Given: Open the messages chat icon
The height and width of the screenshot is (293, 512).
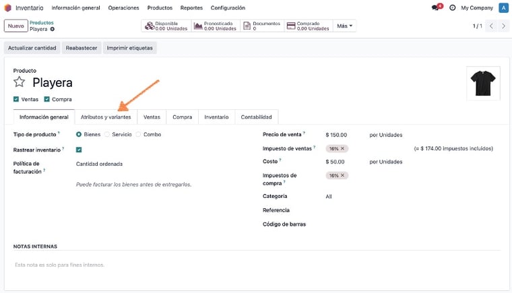Looking at the screenshot, I should click(x=437, y=7).
